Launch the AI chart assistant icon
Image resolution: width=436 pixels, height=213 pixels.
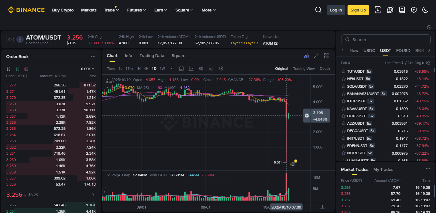click(x=306, y=56)
